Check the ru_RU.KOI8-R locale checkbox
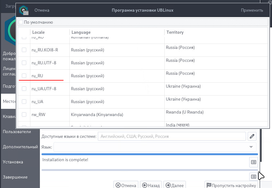The image size is (272, 188). (x=24, y=50)
